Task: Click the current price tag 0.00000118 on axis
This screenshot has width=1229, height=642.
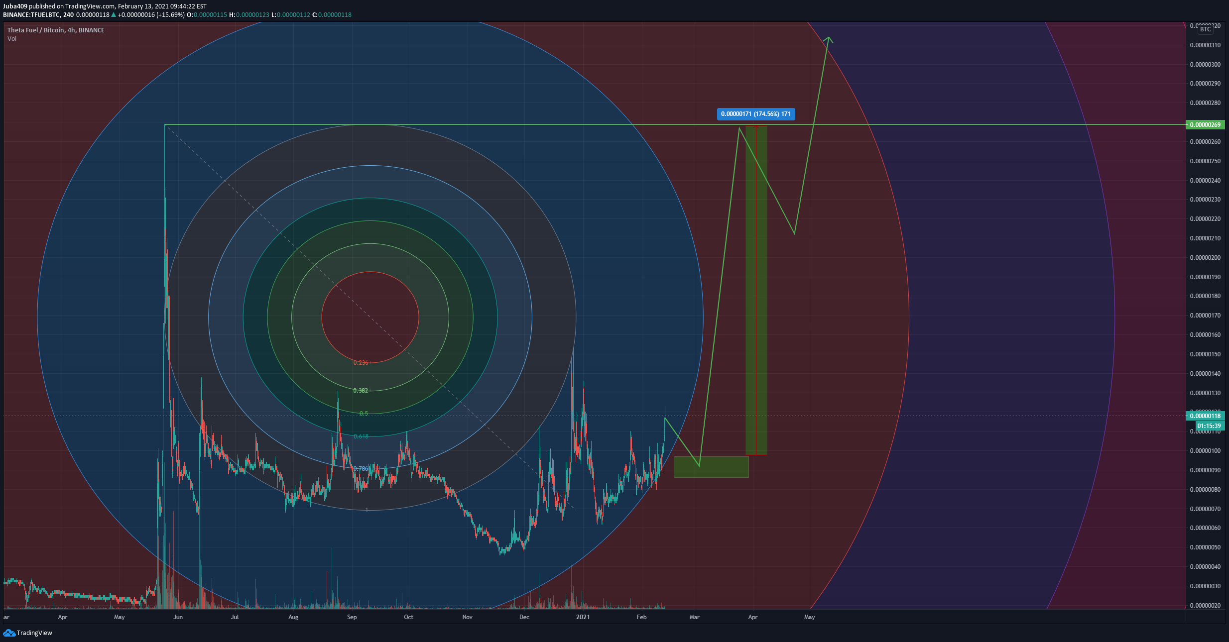Action: (x=1205, y=416)
